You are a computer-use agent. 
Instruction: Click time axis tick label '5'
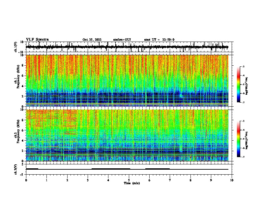point(129,180)
